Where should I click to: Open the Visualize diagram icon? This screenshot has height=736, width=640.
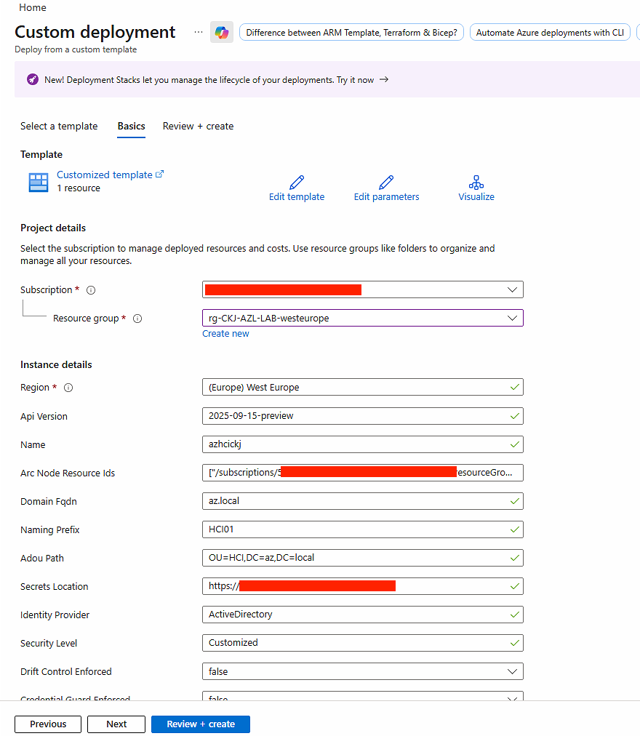point(476,183)
